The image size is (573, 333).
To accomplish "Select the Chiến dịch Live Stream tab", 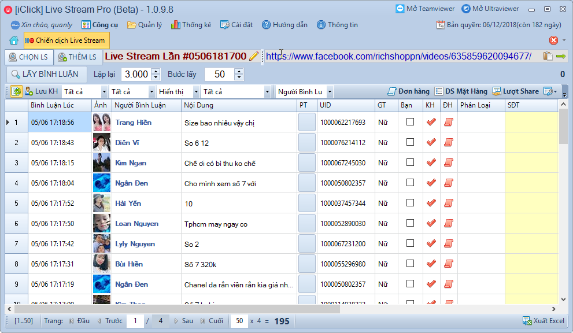I will click(66, 40).
